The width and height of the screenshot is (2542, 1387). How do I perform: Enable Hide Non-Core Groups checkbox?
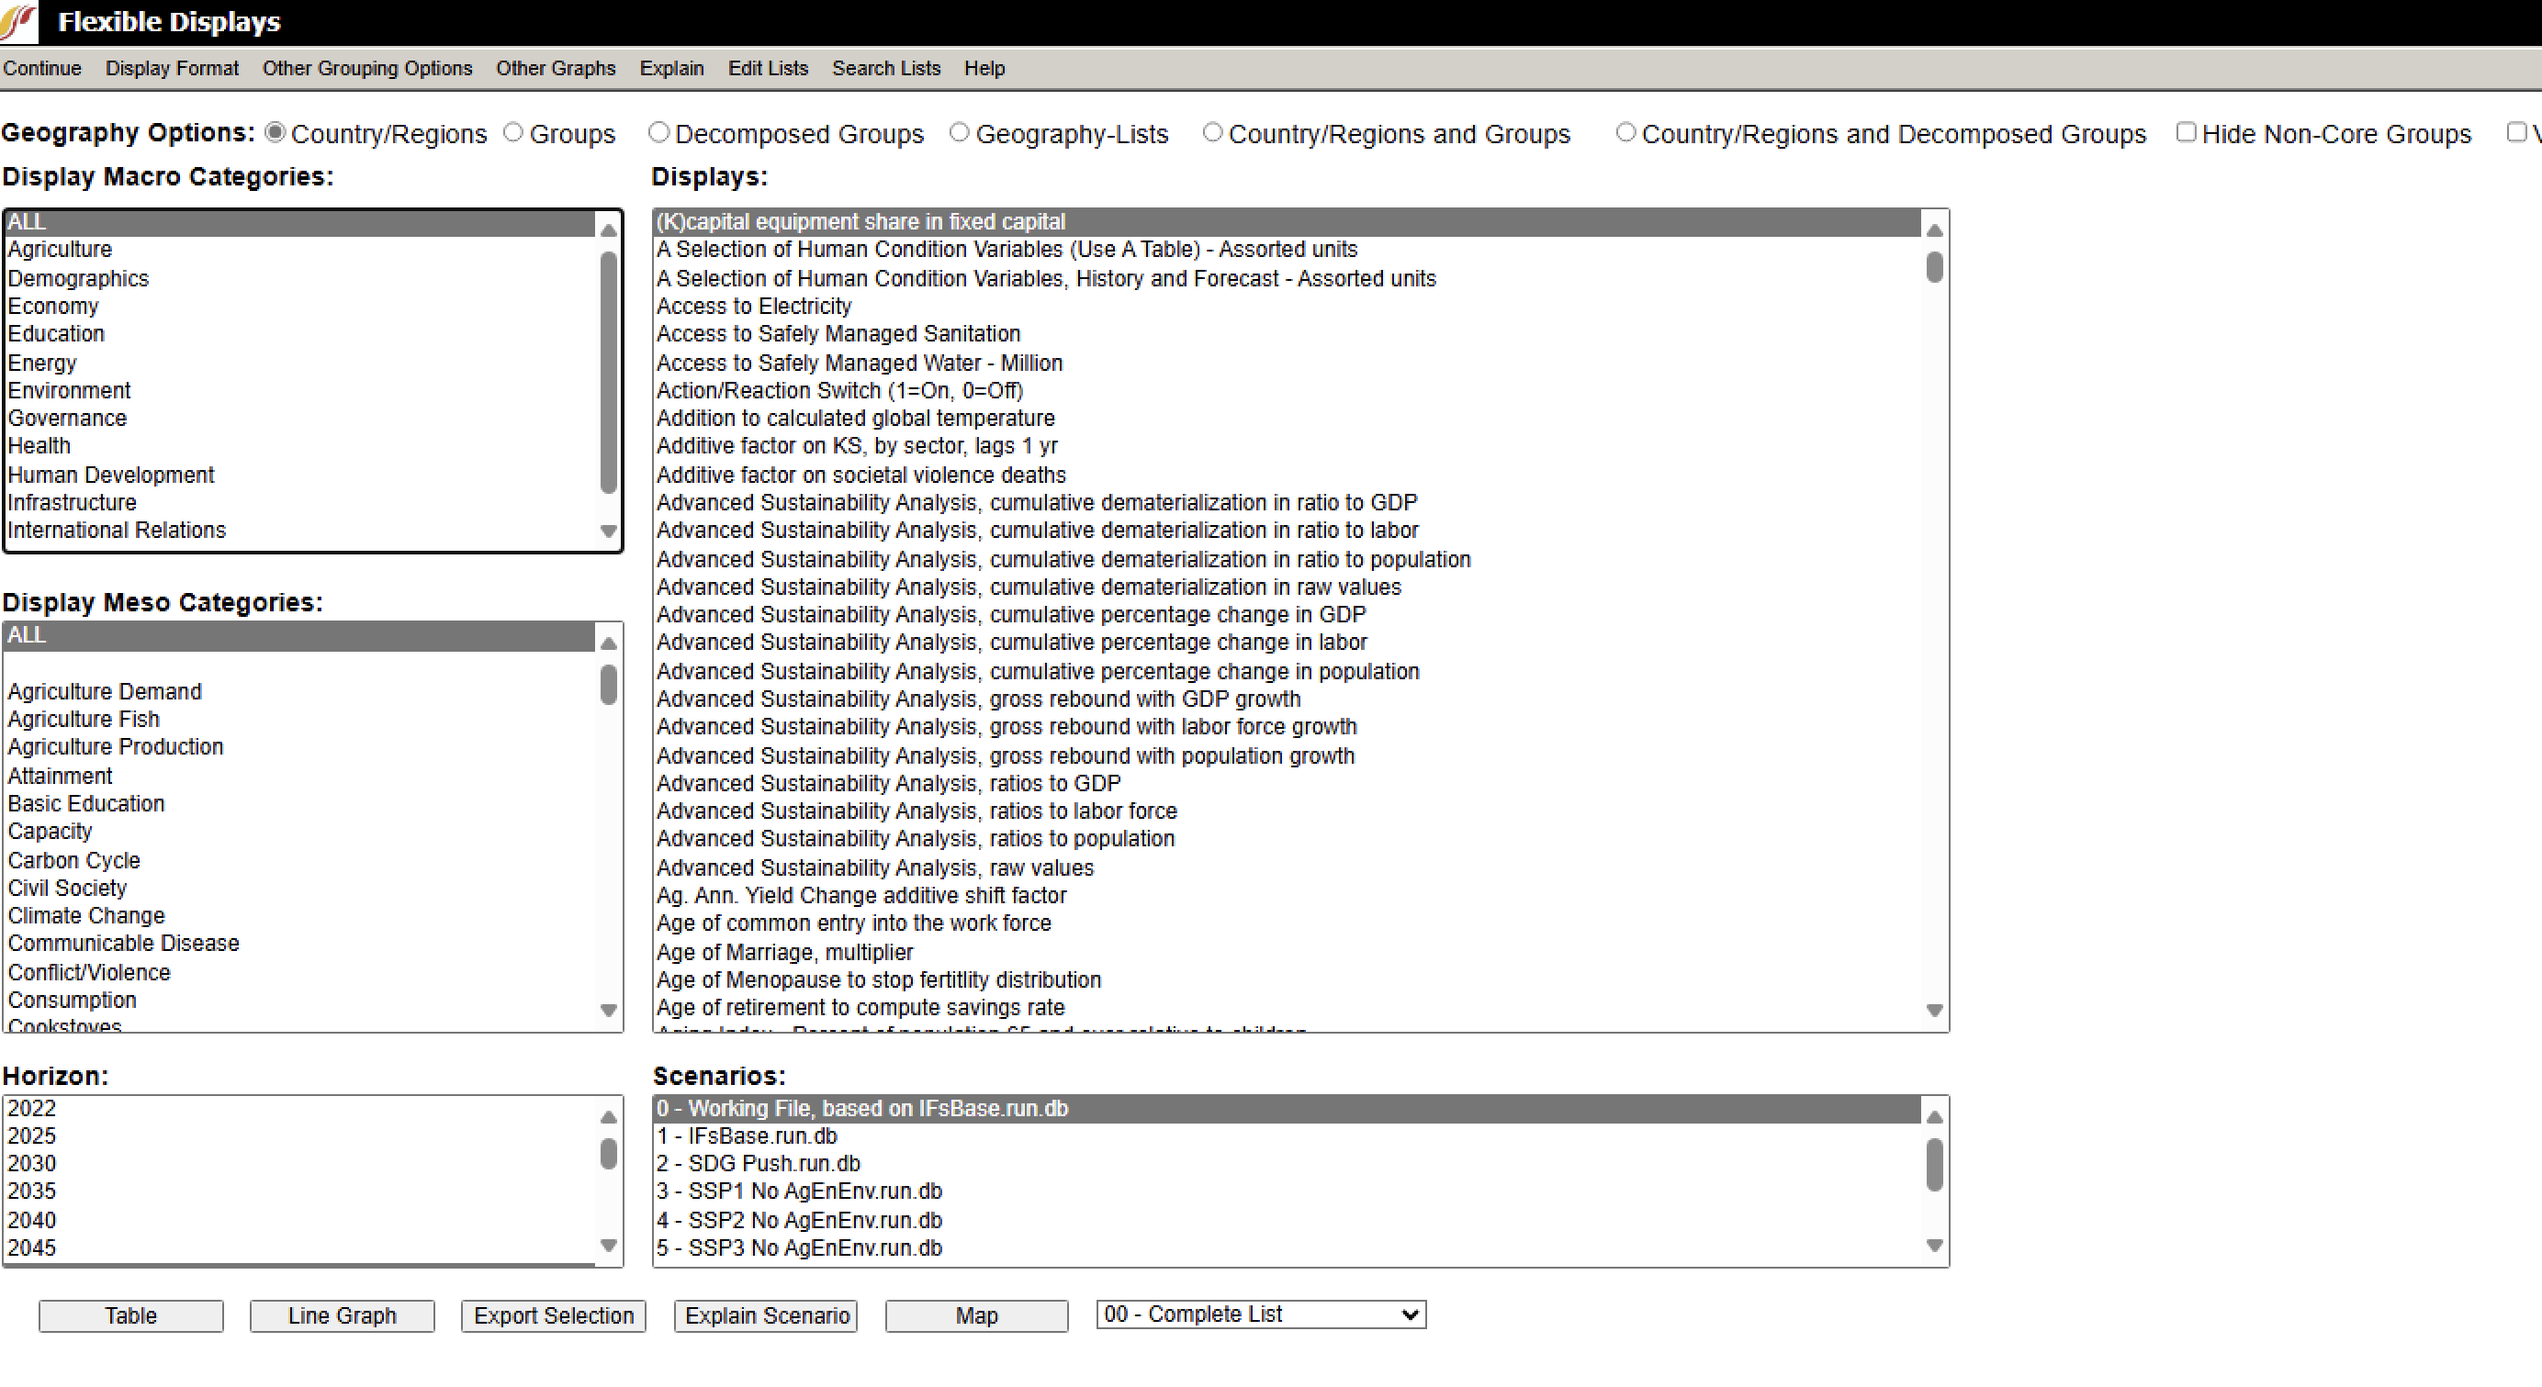tap(2186, 132)
